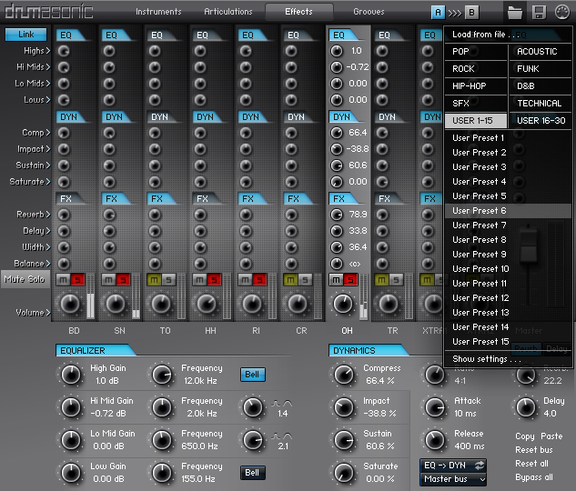576x491 pixels.
Task: Expand the Hi Mids row arrow
Action: 48,67
